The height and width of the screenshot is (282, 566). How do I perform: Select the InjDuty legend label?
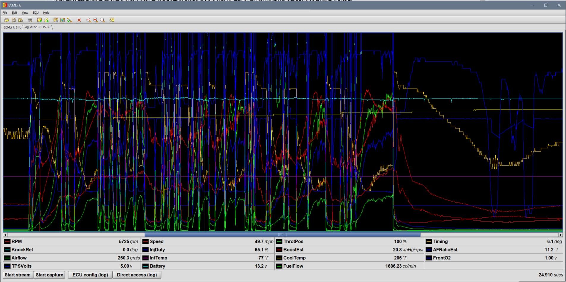click(x=157, y=250)
